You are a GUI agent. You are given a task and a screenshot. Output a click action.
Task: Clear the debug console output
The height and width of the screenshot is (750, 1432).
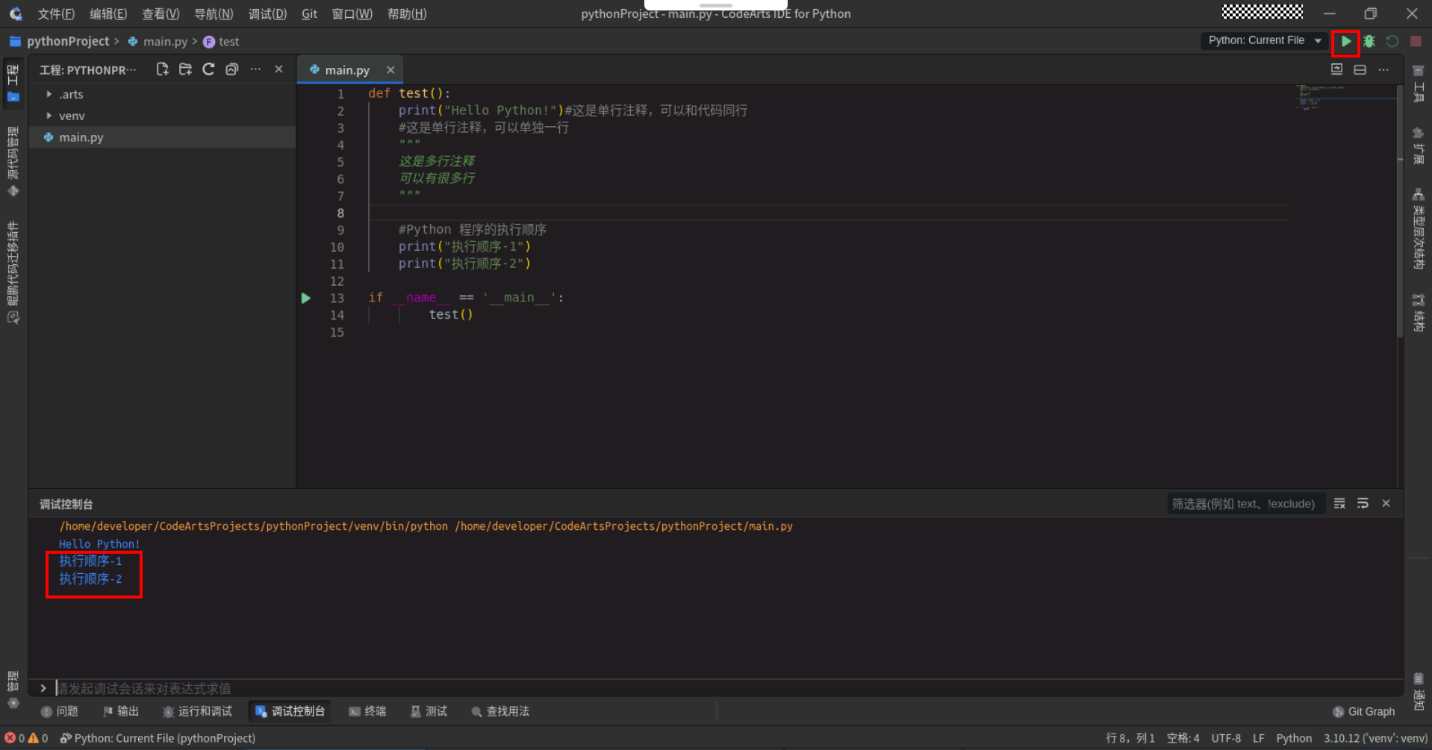pyautogui.click(x=1339, y=504)
